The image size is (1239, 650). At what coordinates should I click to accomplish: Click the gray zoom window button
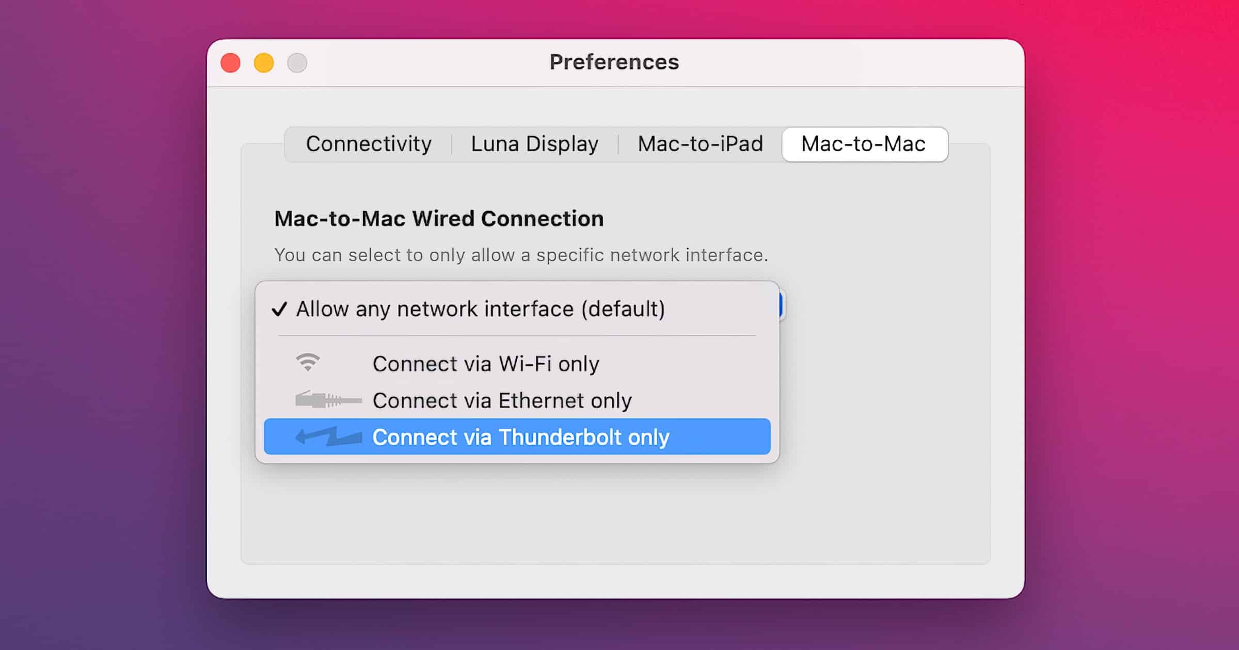tap(297, 63)
